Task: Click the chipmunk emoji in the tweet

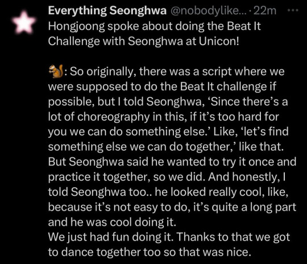Action: (x=56, y=71)
